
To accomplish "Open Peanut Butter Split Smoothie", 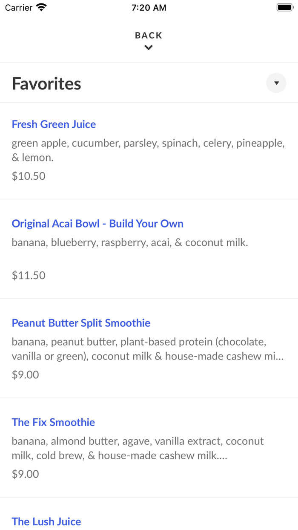I will click(81, 323).
